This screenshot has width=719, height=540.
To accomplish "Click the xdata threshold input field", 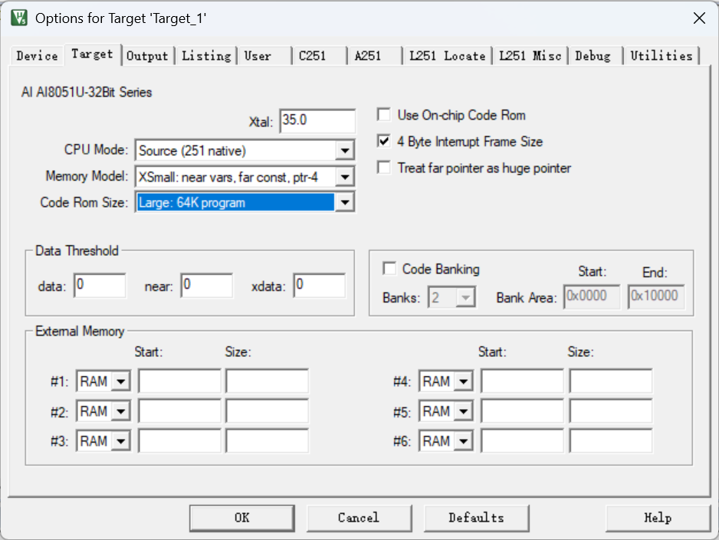I will pos(319,286).
